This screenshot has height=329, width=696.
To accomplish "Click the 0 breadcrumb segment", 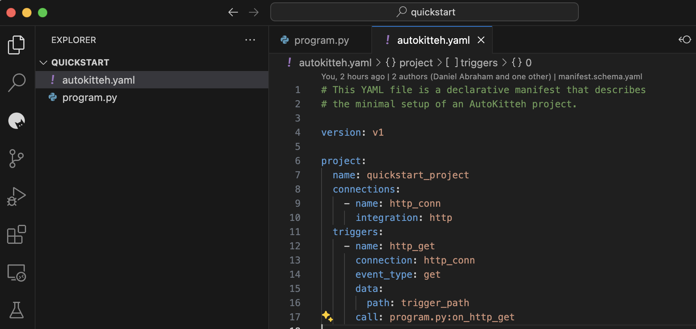I will [528, 63].
